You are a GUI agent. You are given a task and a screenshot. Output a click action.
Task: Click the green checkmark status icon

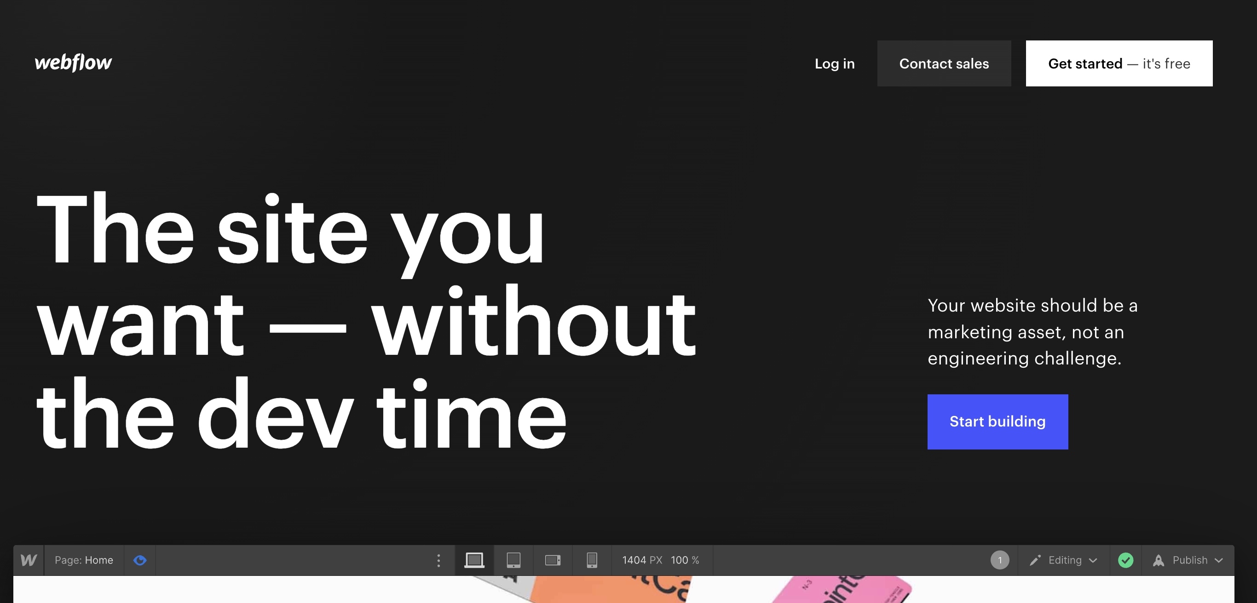click(1126, 560)
